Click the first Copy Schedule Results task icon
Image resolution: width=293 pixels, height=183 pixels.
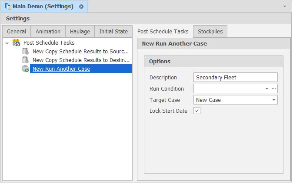25,51
